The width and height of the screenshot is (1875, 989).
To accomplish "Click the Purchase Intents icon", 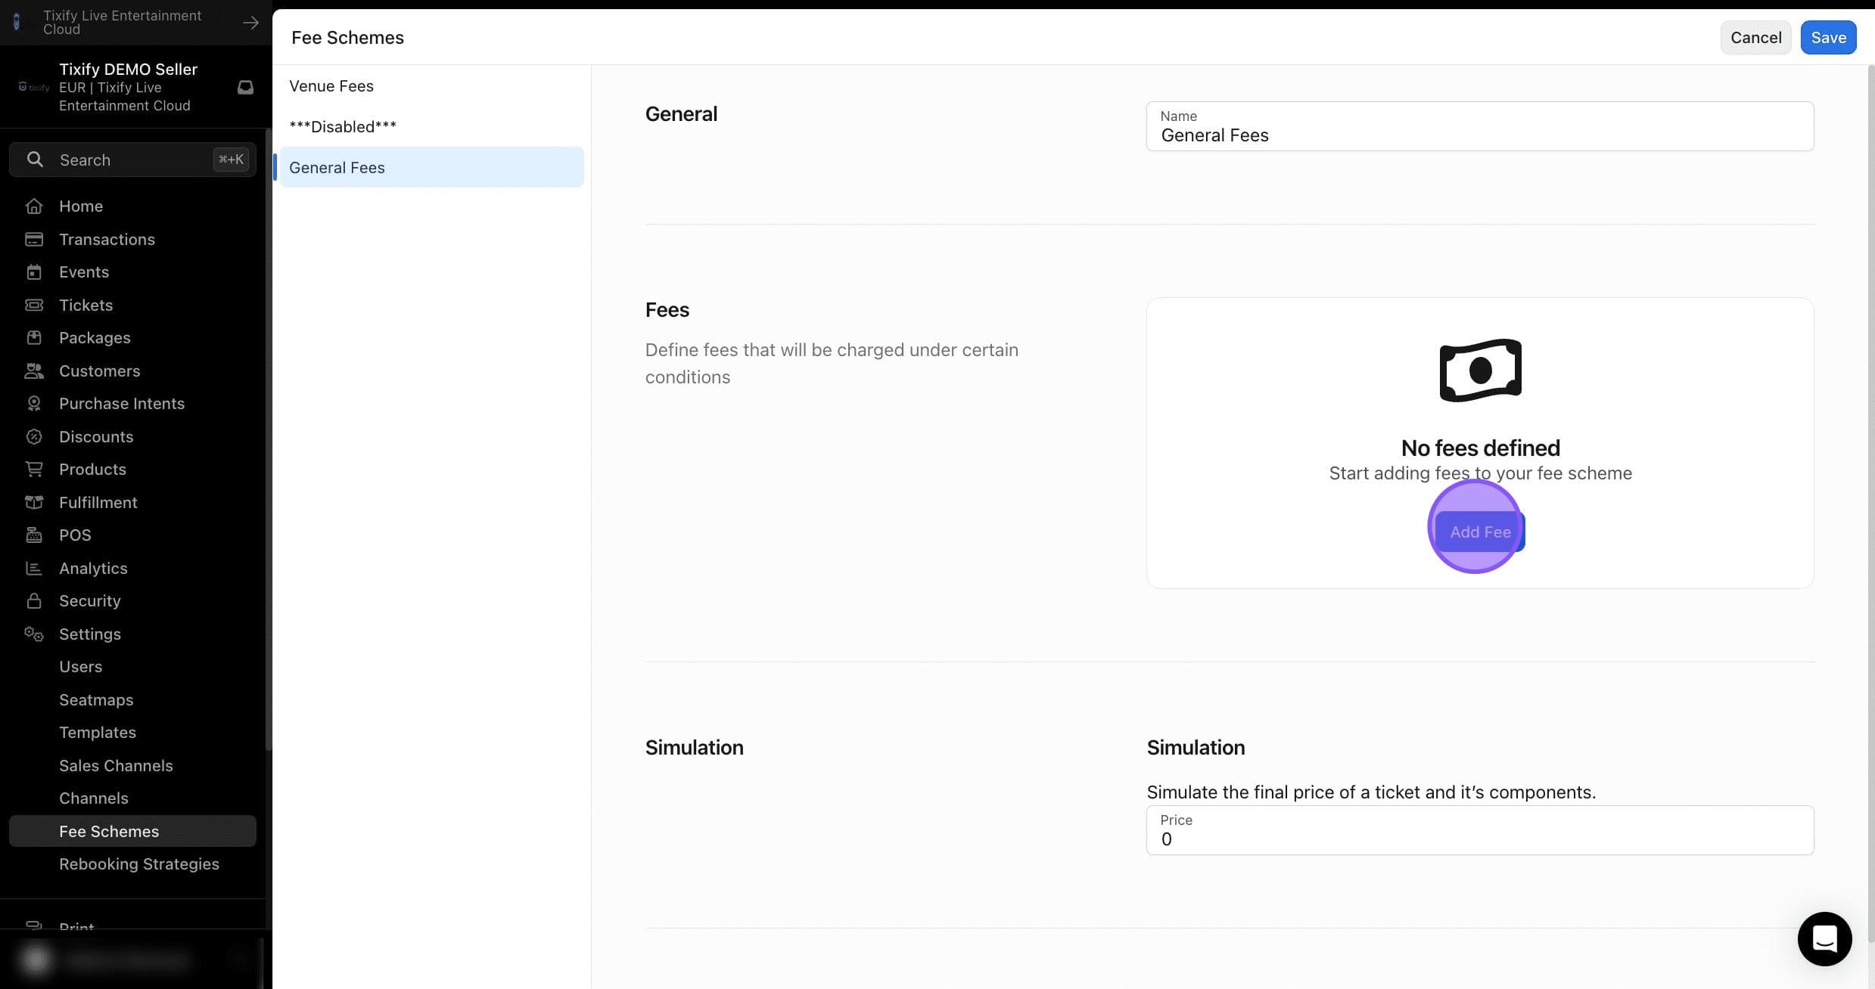I will 34,404.
